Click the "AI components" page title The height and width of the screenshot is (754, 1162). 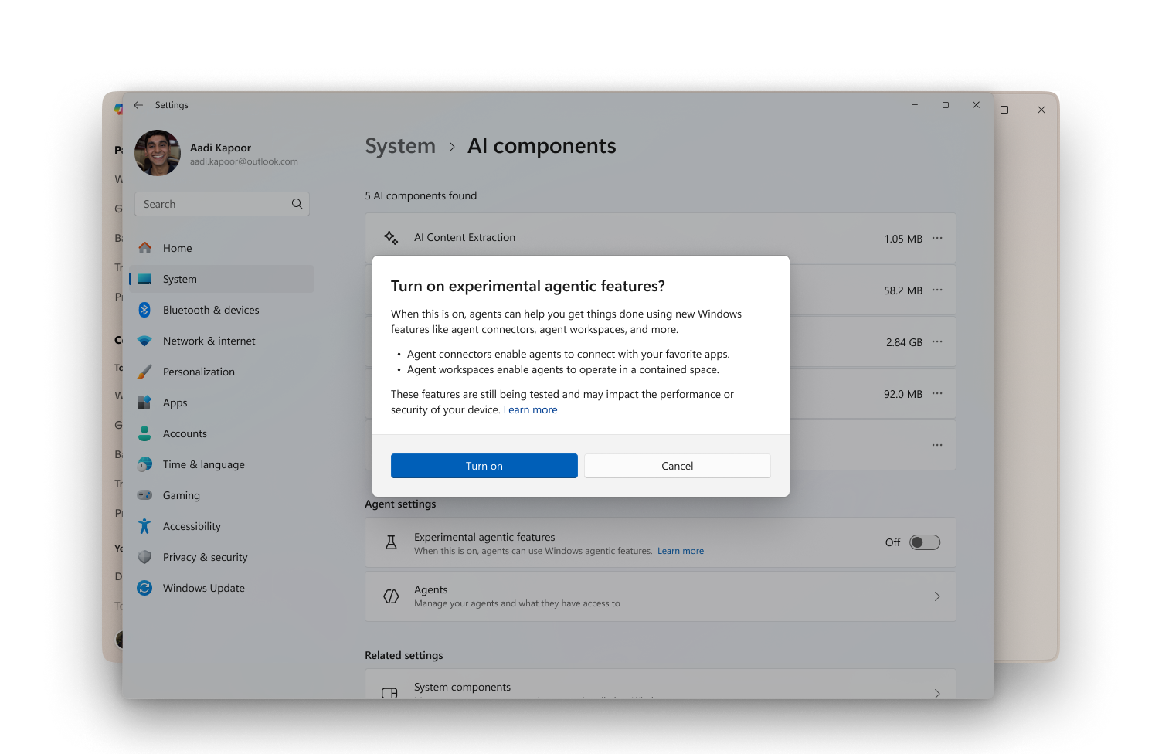[x=542, y=146]
